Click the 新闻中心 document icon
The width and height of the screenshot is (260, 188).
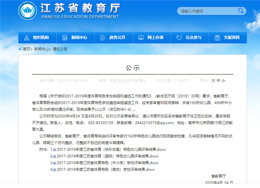pyautogui.click(x=65, y=37)
